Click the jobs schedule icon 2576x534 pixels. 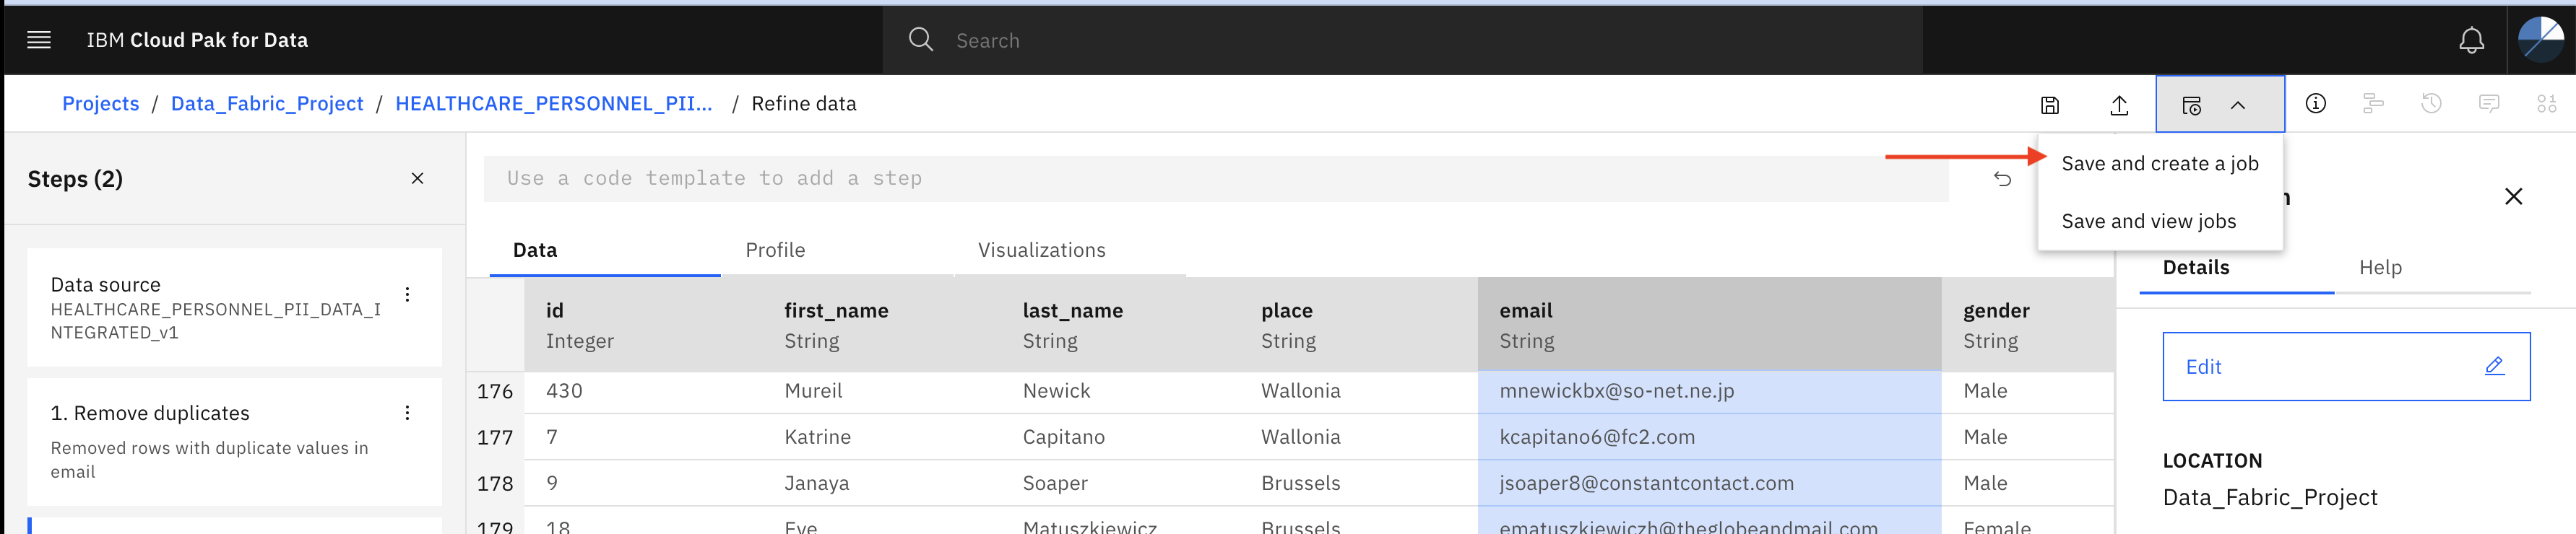click(2191, 105)
